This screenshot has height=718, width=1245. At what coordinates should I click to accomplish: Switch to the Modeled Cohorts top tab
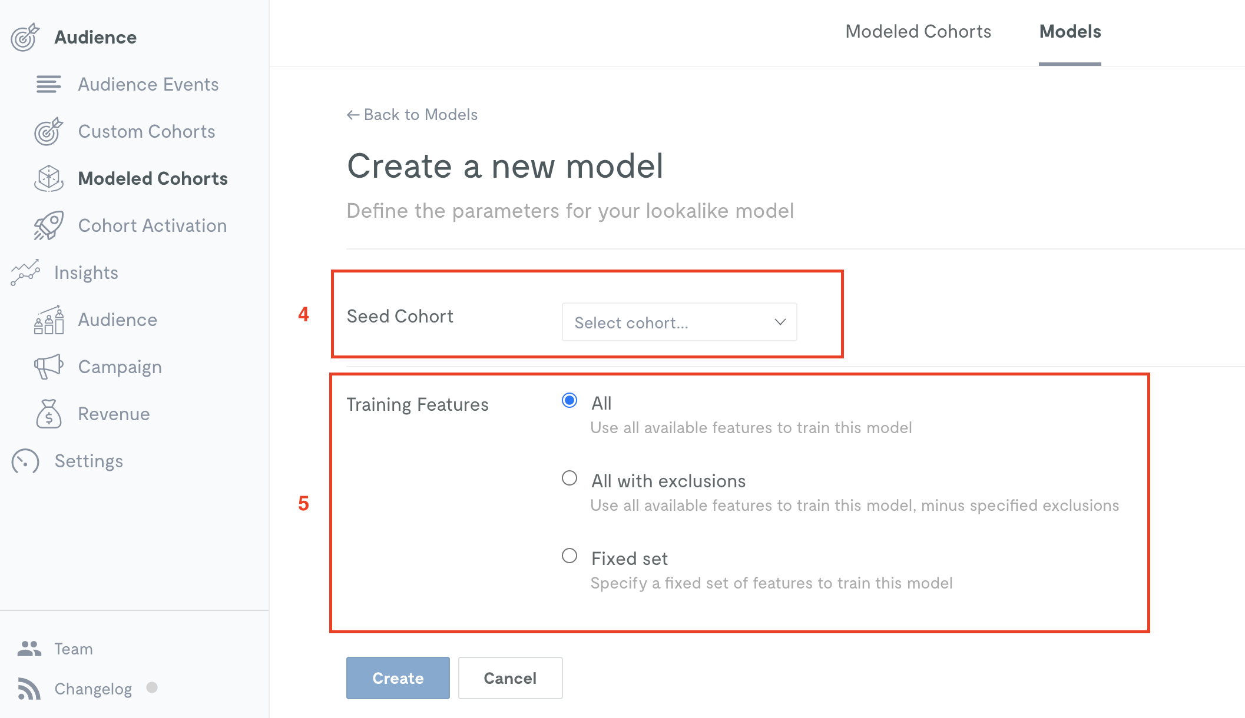coord(918,32)
